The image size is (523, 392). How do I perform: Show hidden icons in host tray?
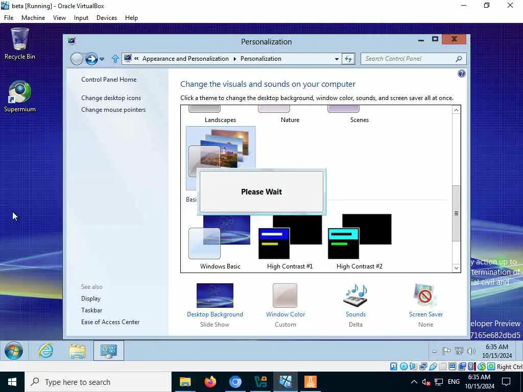coord(414,382)
